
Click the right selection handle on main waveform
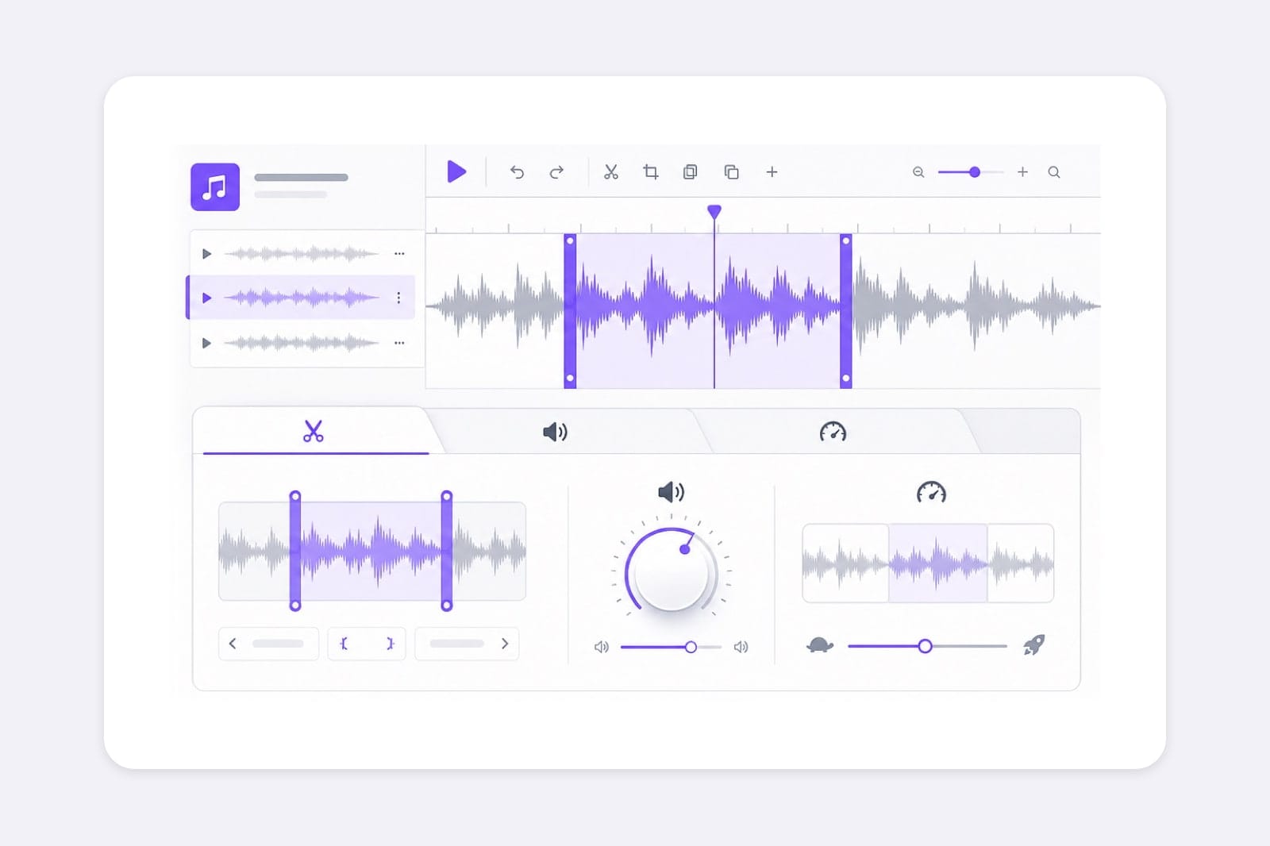click(846, 311)
